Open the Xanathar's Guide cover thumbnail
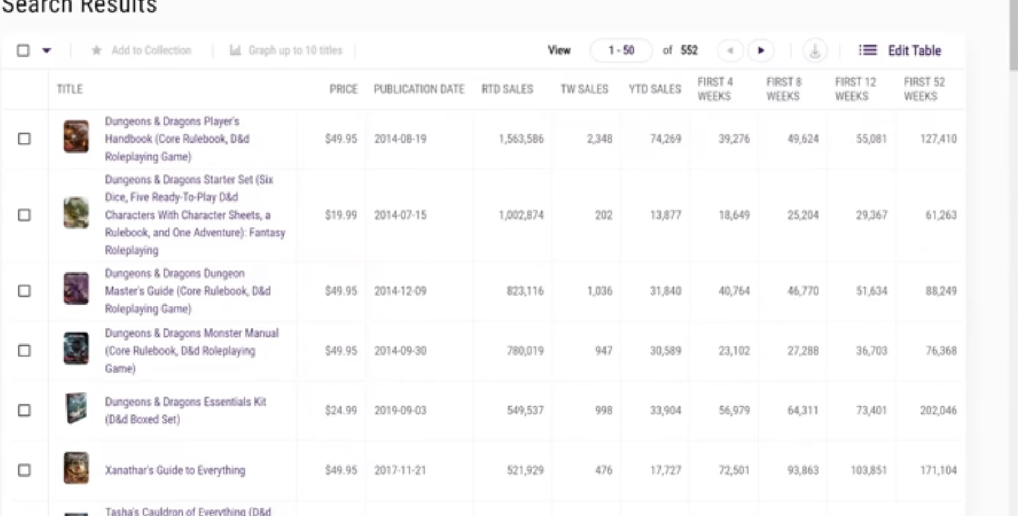The image size is (1018, 516). 76,468
